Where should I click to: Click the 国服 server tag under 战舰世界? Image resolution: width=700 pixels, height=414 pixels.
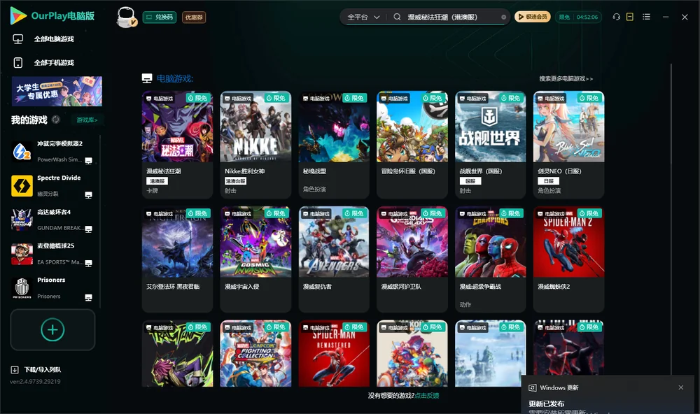point(470,180)
